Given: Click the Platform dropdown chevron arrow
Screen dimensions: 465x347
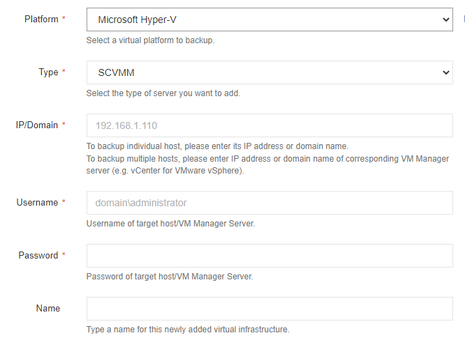Looking at the screenshot, I should (x=446, y=20).
